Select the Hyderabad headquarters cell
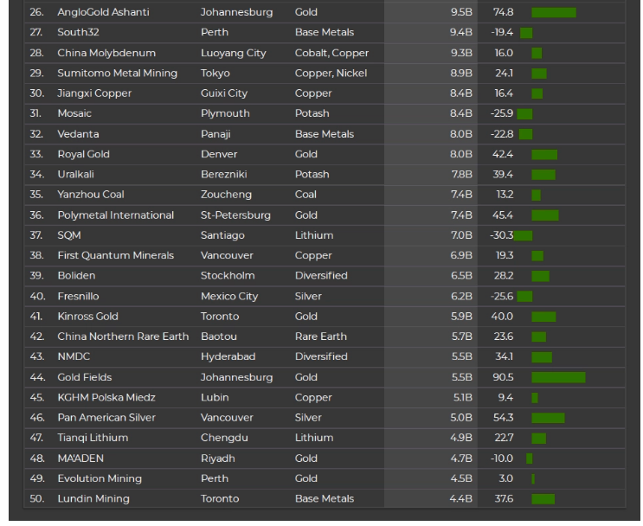This screenshot has height=526, width=643. coord(228,356)
